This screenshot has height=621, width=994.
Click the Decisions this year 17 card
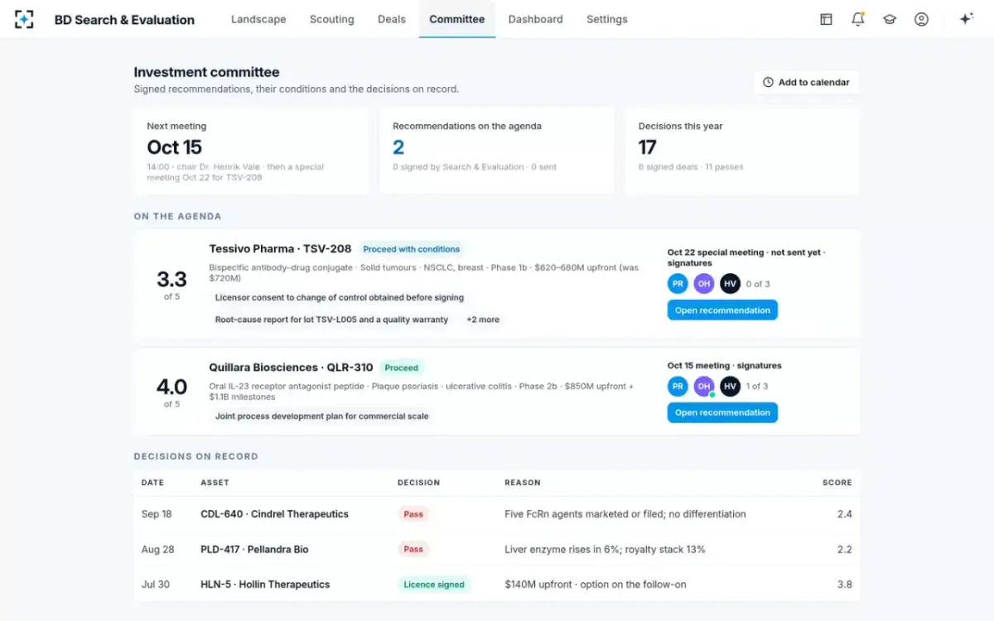pos(742,151)
